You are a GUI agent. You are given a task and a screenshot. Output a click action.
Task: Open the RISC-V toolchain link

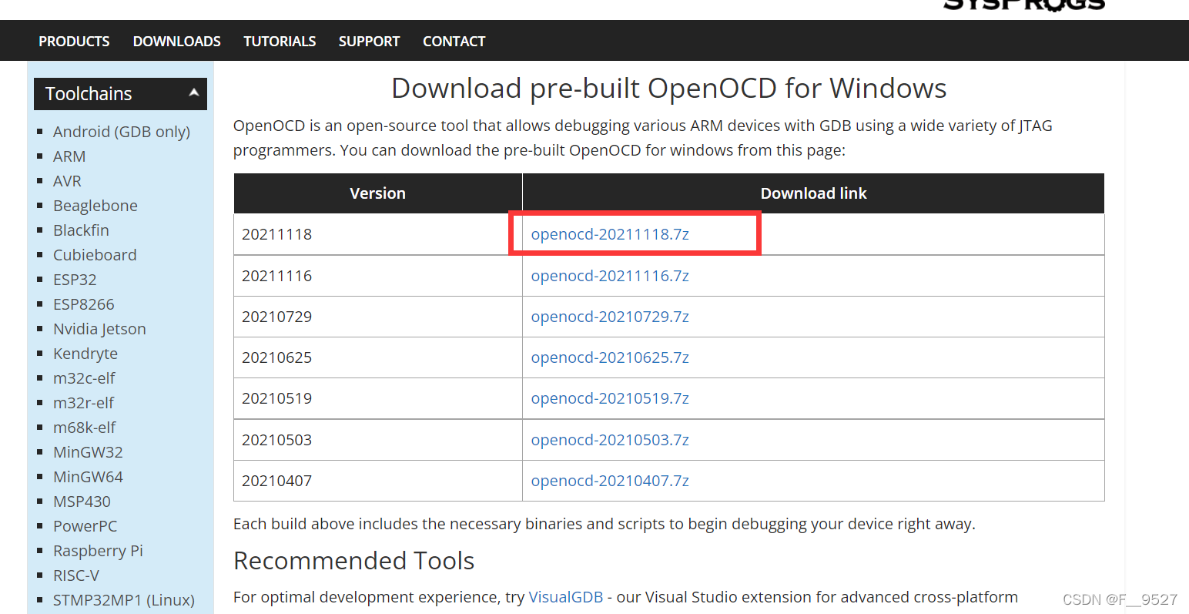(76, 575)
